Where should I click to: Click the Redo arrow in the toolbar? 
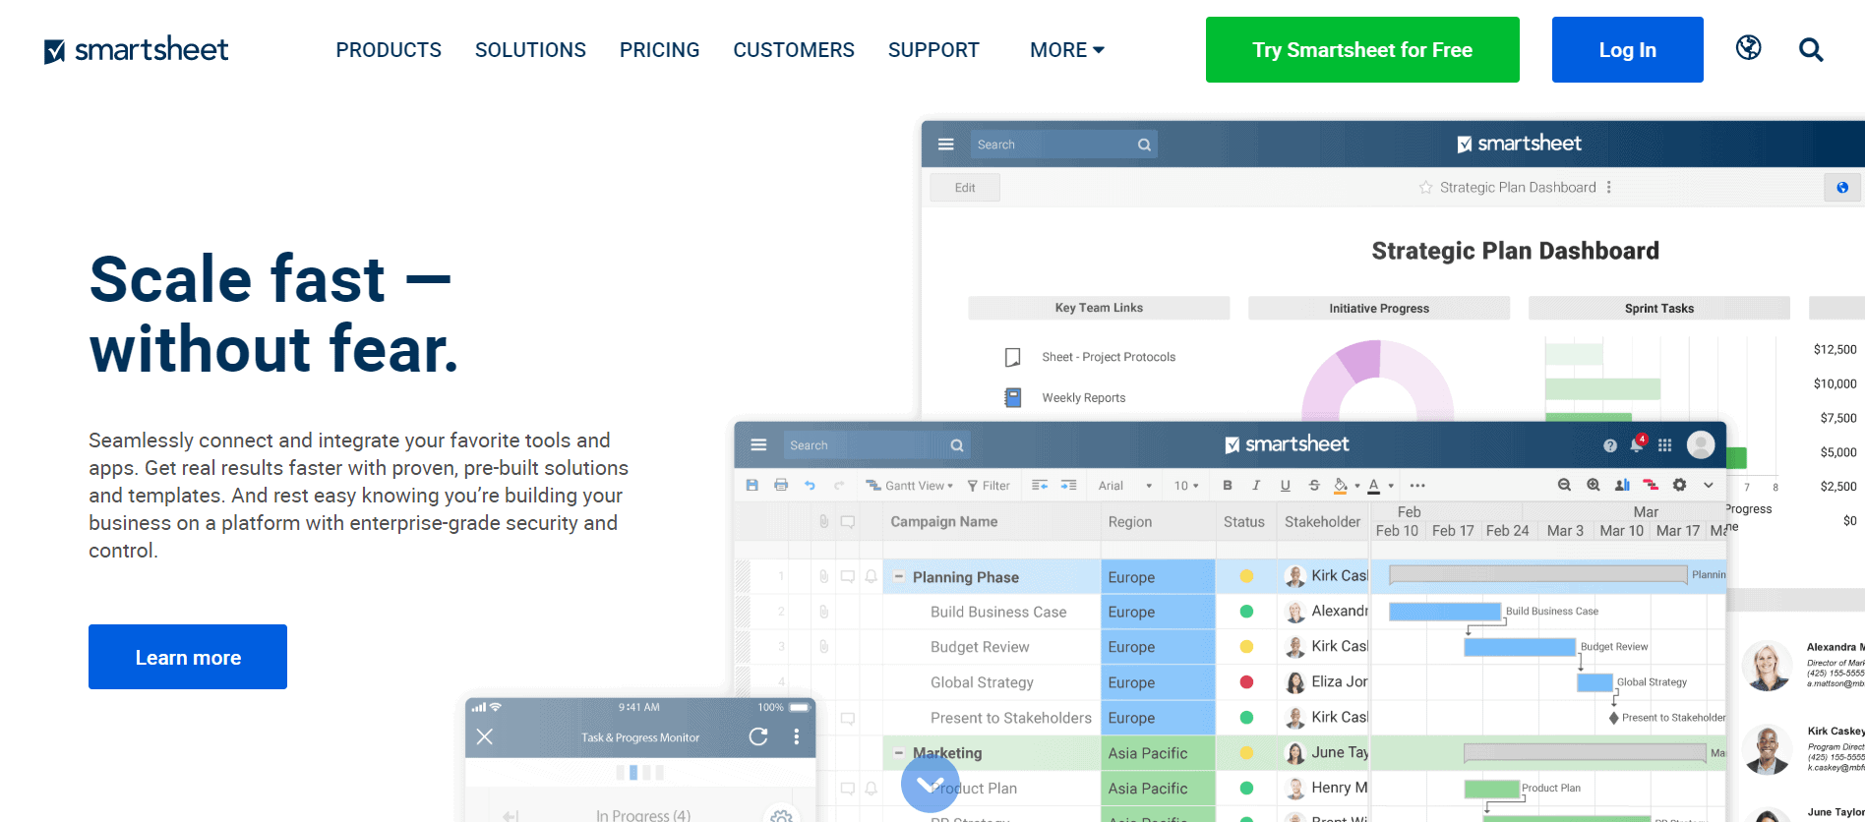point(839,485)
